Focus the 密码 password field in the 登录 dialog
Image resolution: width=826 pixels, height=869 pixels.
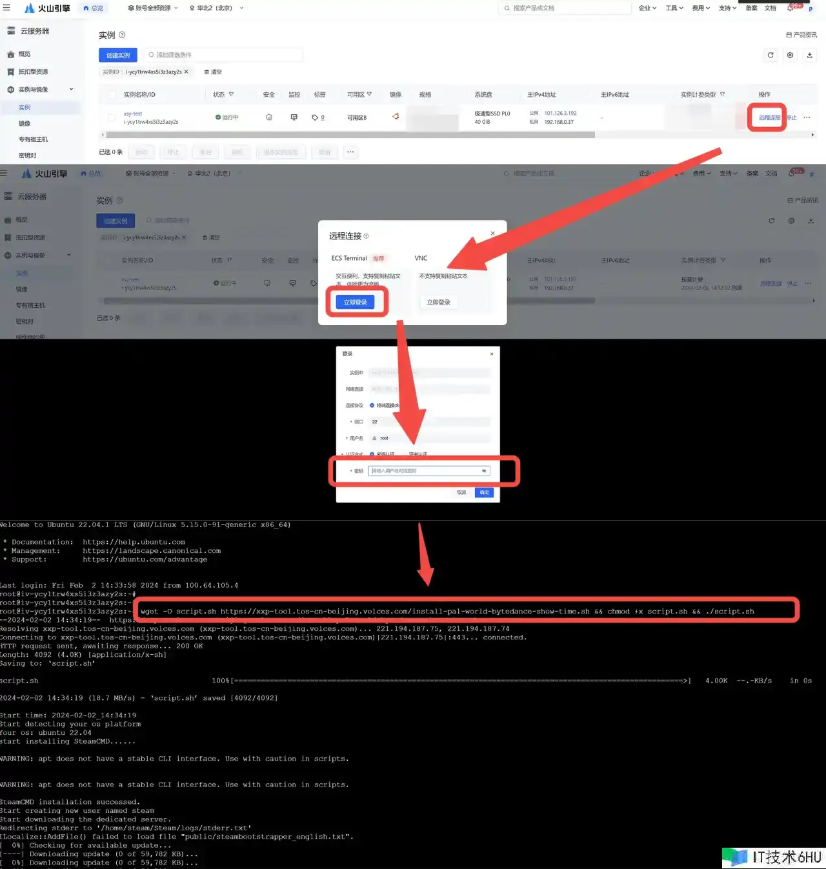(429, 471)
